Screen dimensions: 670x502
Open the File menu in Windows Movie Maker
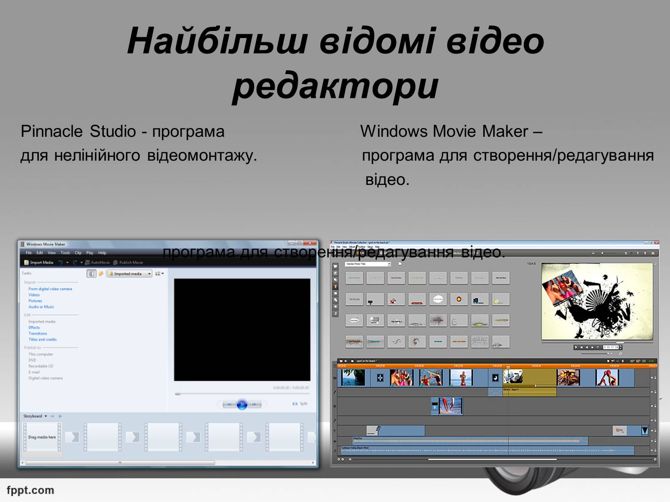[29, 253]
